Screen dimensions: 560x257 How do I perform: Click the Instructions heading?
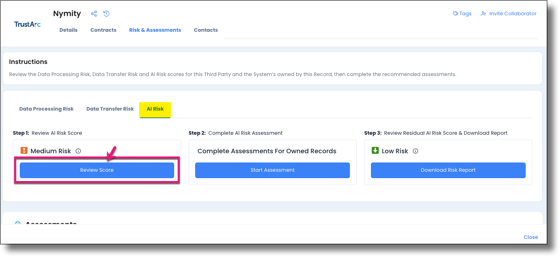click(28, 62)
